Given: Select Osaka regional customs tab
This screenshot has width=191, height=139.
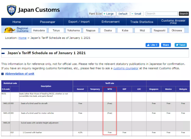Looking at the screenshot, I should click(108, 30).
